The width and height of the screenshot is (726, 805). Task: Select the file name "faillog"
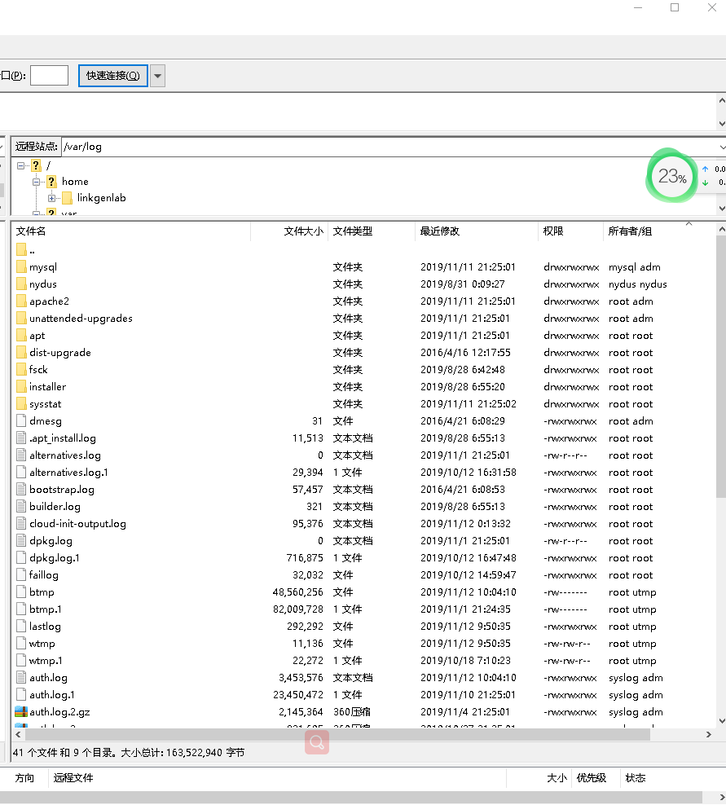pyautogui.click(x=44, y=575)
